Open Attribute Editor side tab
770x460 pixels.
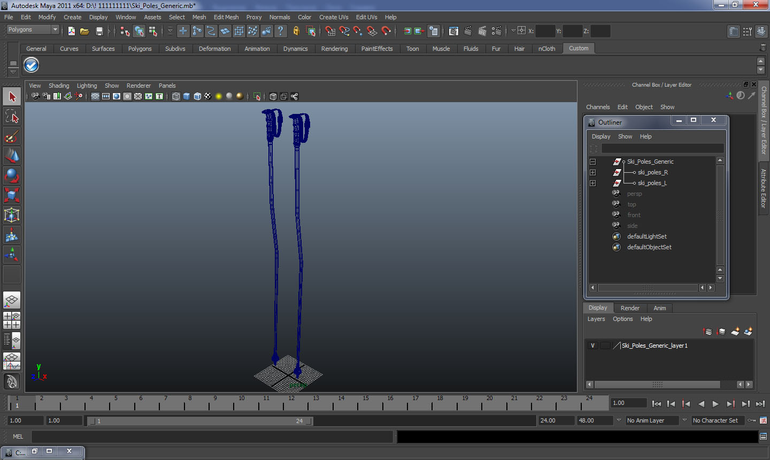[764, 188]
